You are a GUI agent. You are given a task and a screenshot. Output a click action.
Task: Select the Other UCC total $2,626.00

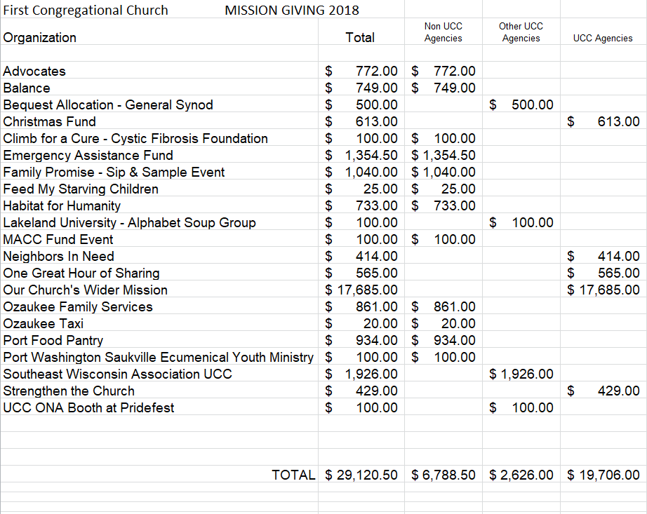[521, 475]
